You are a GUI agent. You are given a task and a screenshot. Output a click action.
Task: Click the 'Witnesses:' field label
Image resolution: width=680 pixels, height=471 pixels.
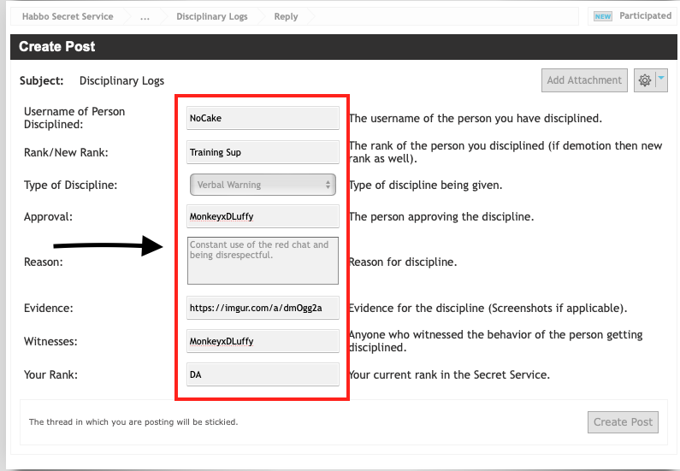click(x=50, y=341)
